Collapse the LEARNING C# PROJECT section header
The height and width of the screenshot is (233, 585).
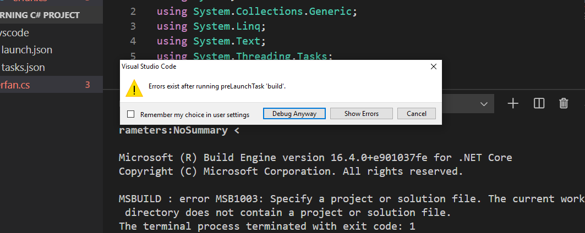point(51,15)
